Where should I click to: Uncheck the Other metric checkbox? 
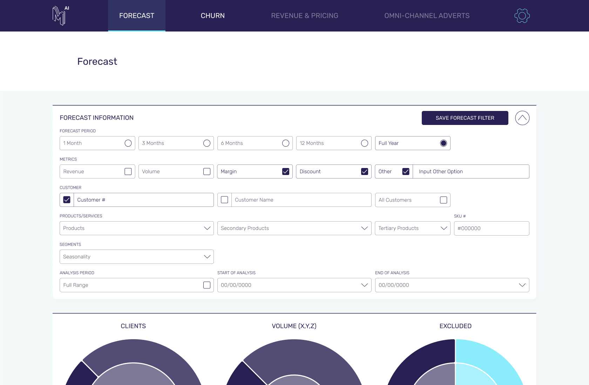pyautogui.click(x=406, y=171)
